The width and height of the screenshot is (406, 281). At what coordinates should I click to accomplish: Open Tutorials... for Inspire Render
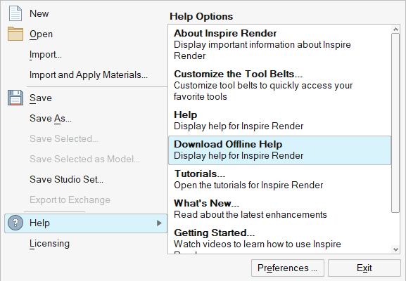279,180
